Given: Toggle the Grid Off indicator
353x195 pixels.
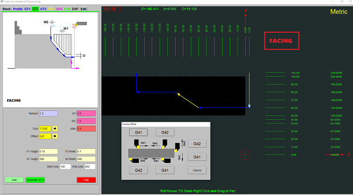Looking at the screenshot, I should (x=112, y=9).
